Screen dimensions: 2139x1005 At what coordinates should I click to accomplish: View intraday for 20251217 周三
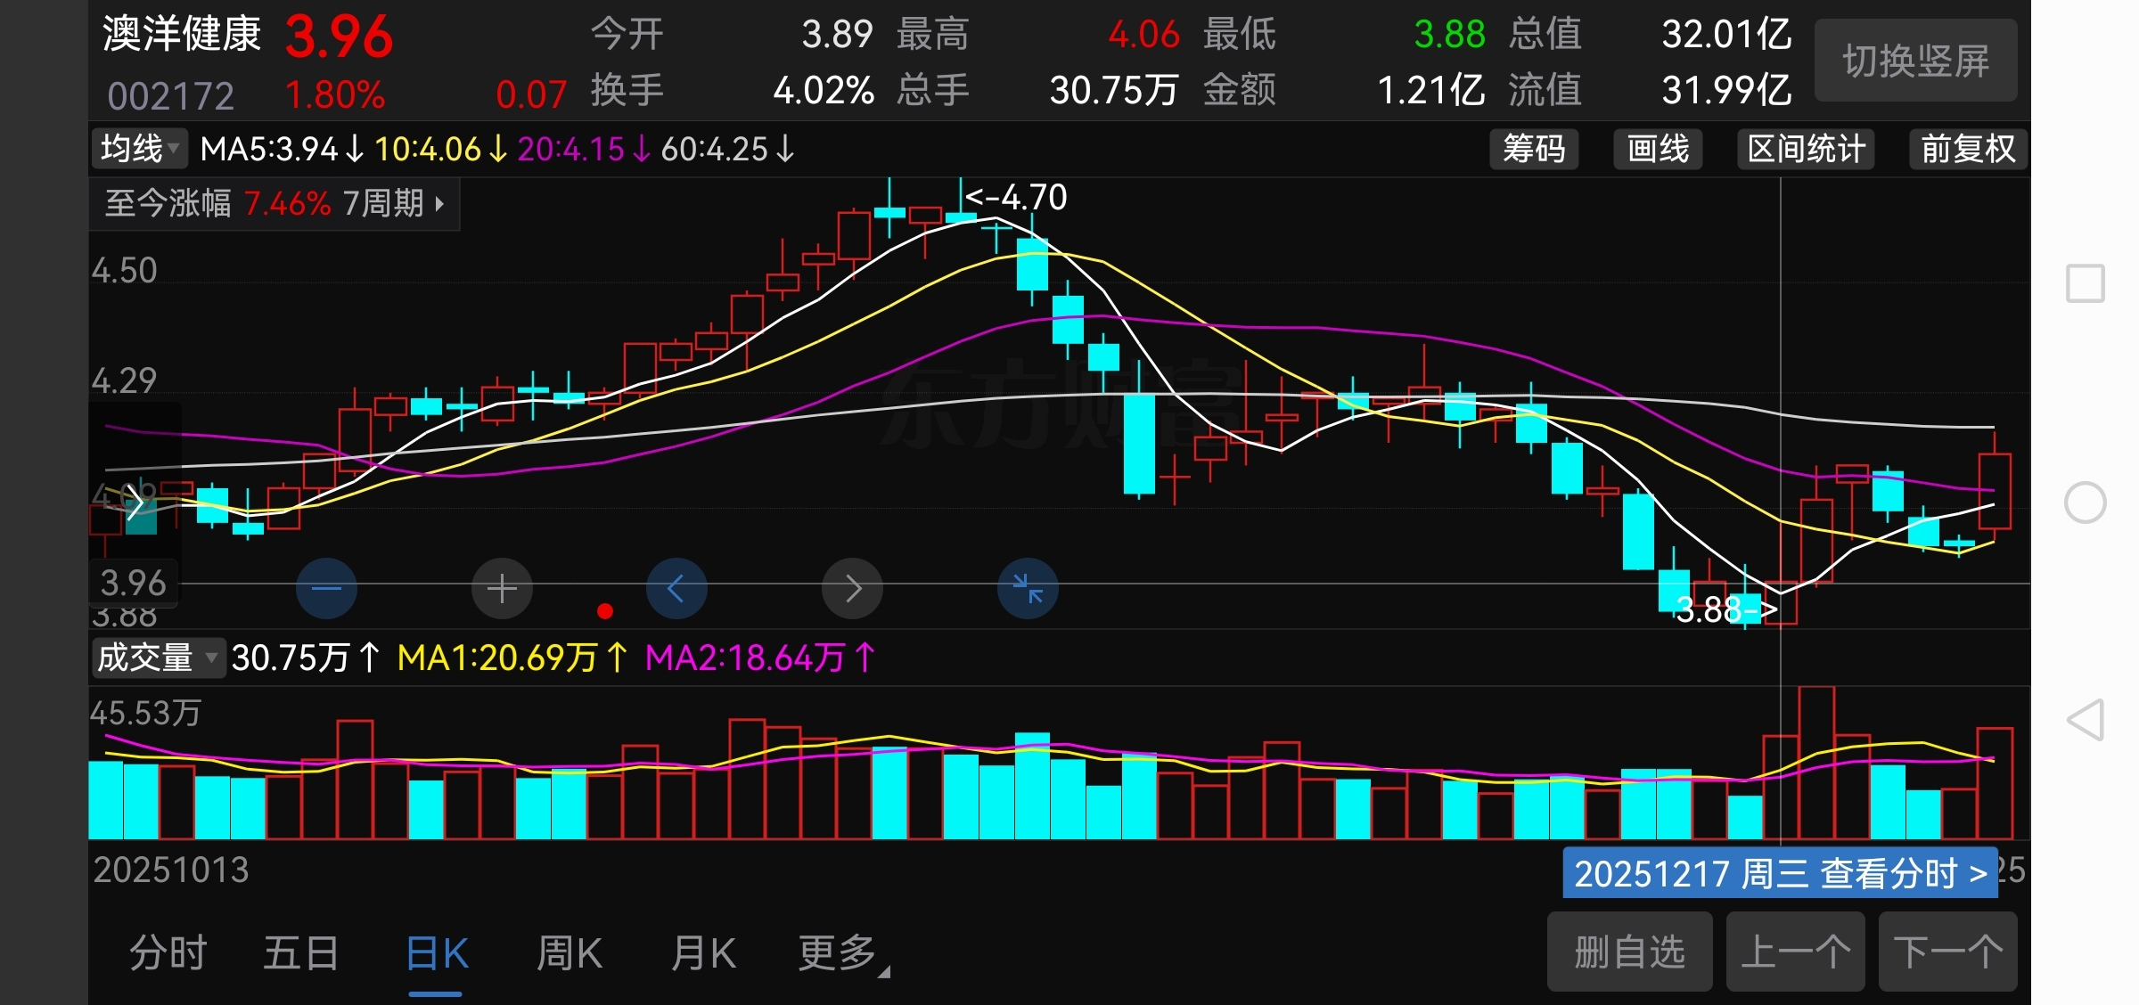(1779, 874)
